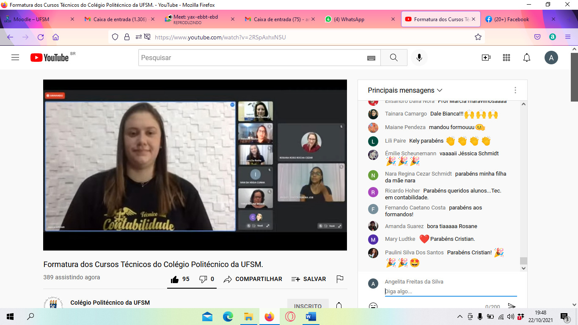Viewport: 578px width, 325px height.
Task: Click the YouTube logo to go home
Action: pos(50,58)
